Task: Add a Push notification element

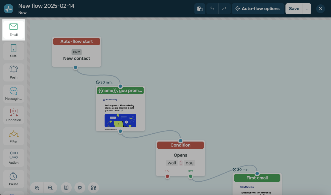Action: pyautogui.click(x=13, y=72)
